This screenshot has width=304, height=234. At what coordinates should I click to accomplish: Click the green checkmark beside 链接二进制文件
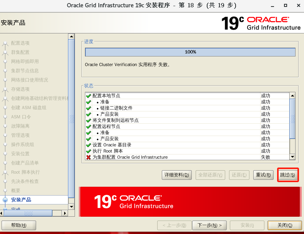point(88,108)
